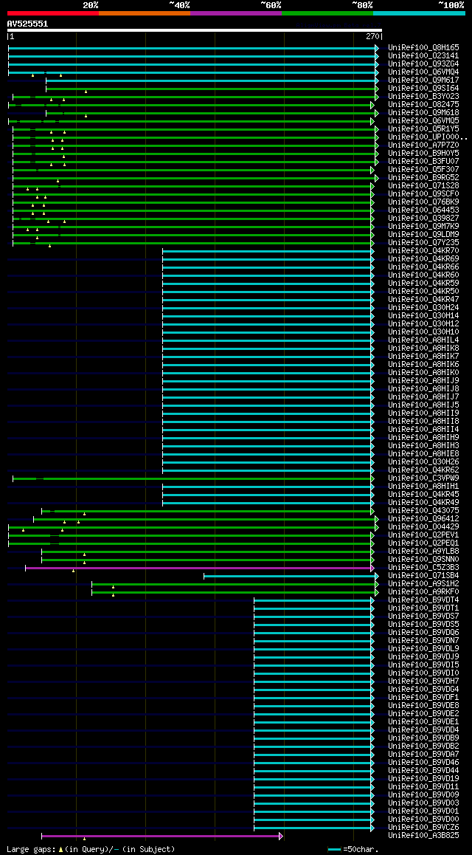This screenshot has width=472, height=855.
Task: Click the green ~80% identity legend swatch
Action: [327, 13]
